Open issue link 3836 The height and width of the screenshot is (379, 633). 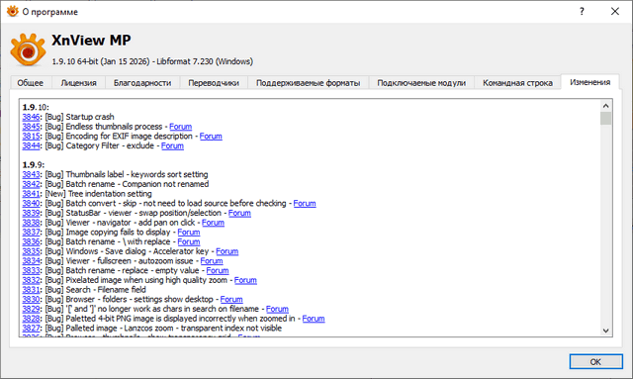click(x=31, y=241)
